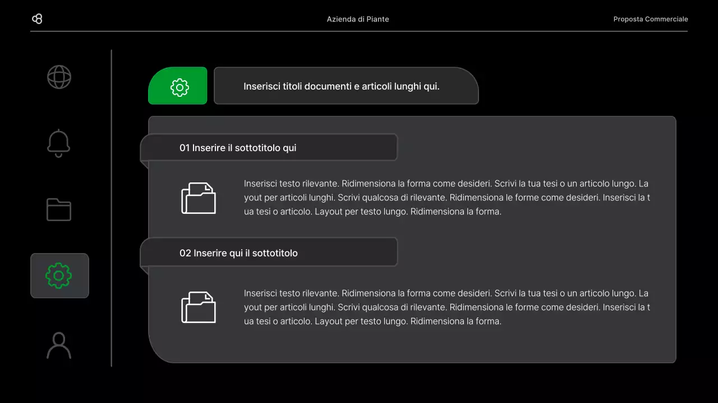
Task: Click the documents icon under section 01
Action: (x=199, y=198)
